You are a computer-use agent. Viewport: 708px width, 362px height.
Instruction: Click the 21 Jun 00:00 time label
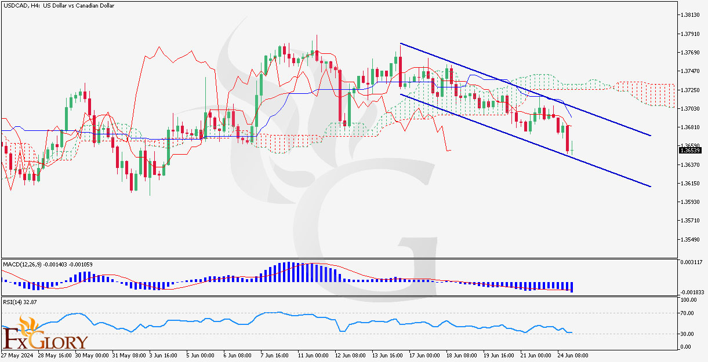pos(536,354)
